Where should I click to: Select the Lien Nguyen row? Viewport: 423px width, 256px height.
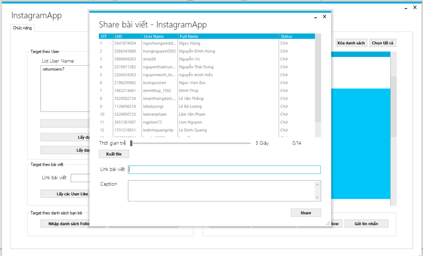[x=207, y=122]
